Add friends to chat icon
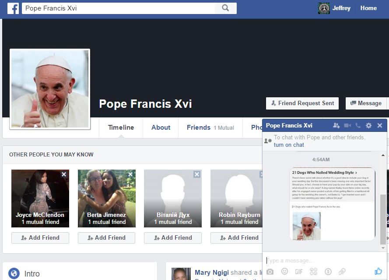The height and width of the screenshot is (280, 389). click(336, 125)
